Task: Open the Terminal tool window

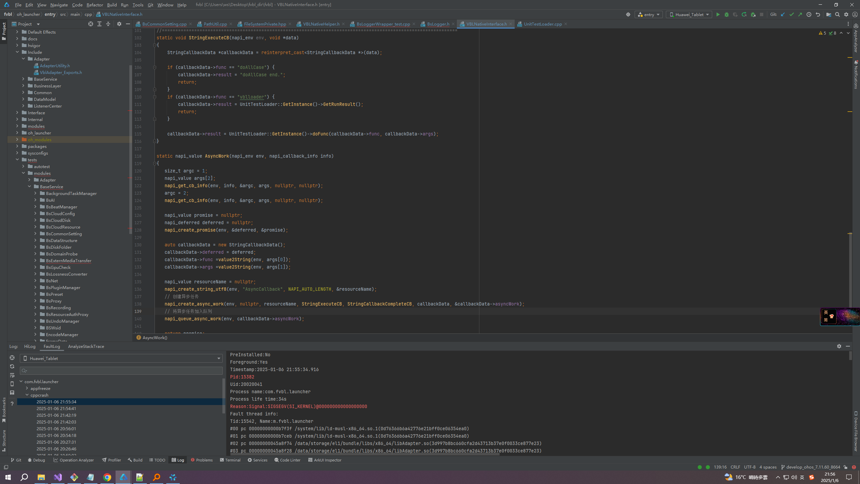Action: (230, 460)
